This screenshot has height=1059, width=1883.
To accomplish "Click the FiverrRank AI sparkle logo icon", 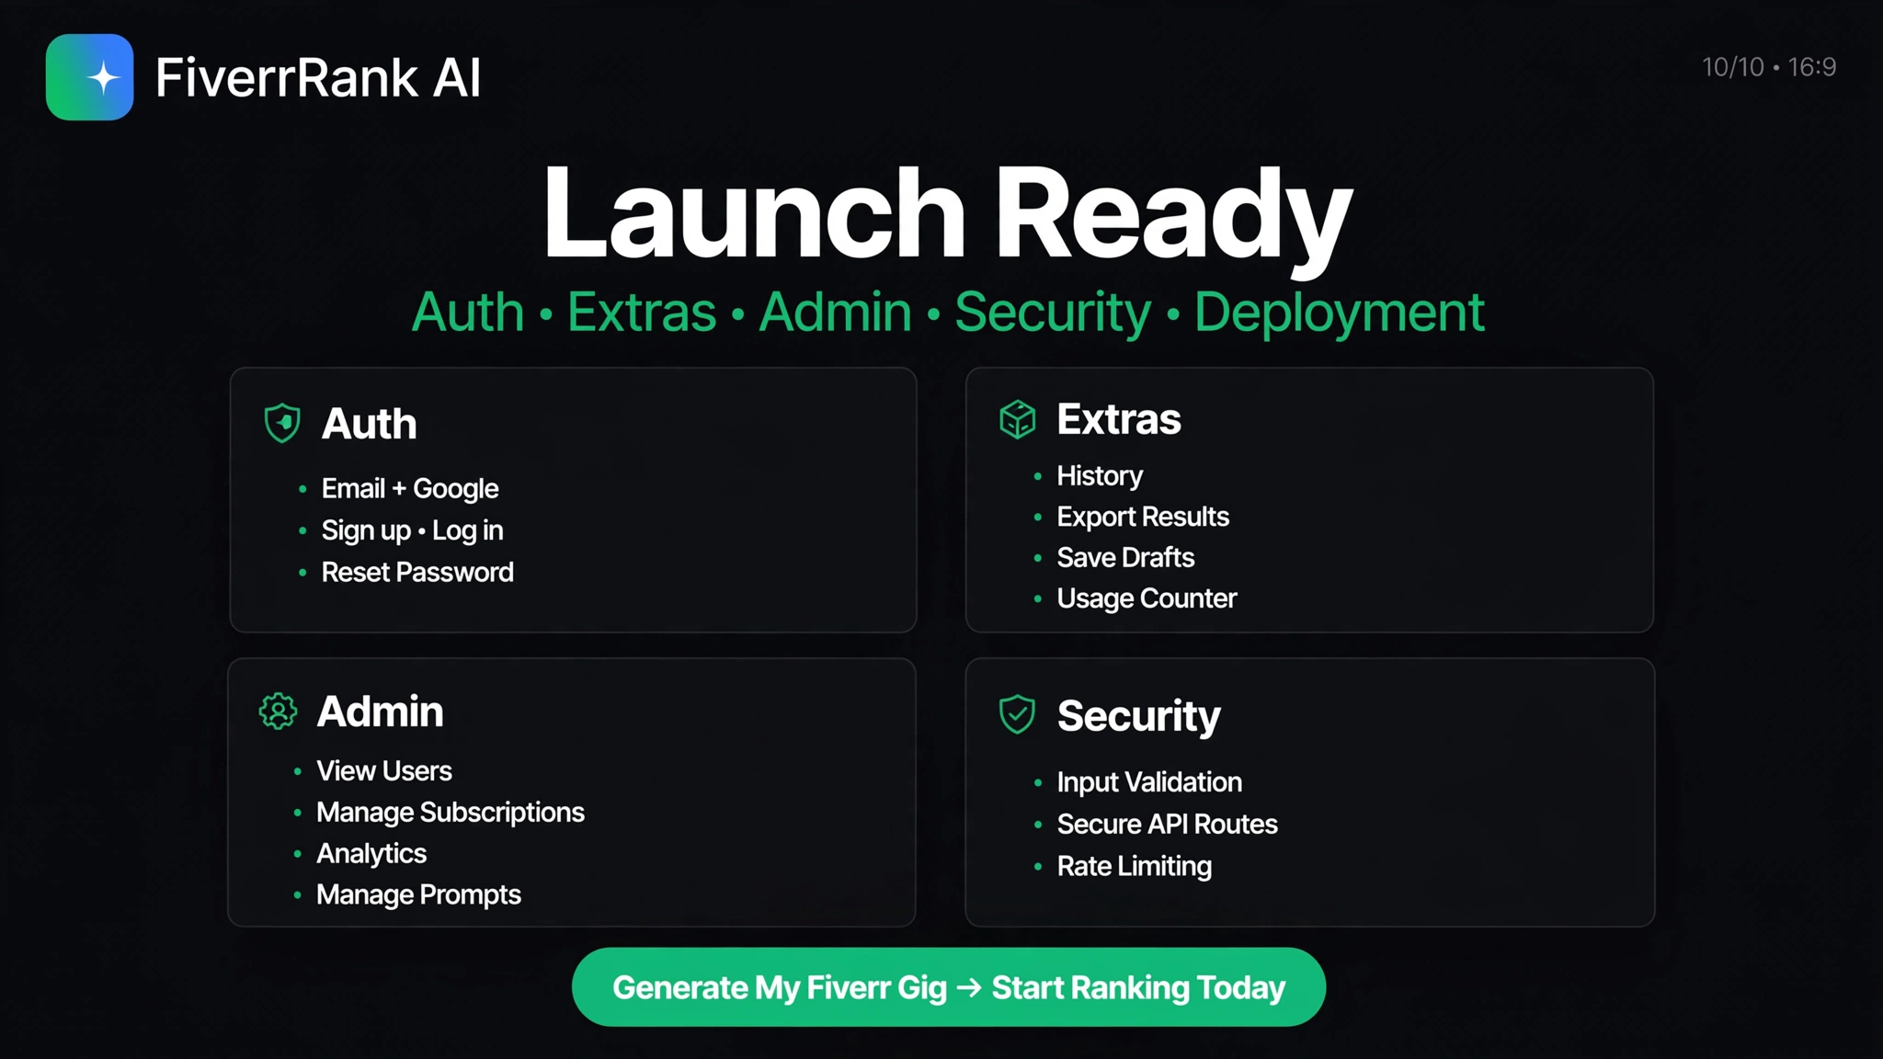I will click(89, 77).
